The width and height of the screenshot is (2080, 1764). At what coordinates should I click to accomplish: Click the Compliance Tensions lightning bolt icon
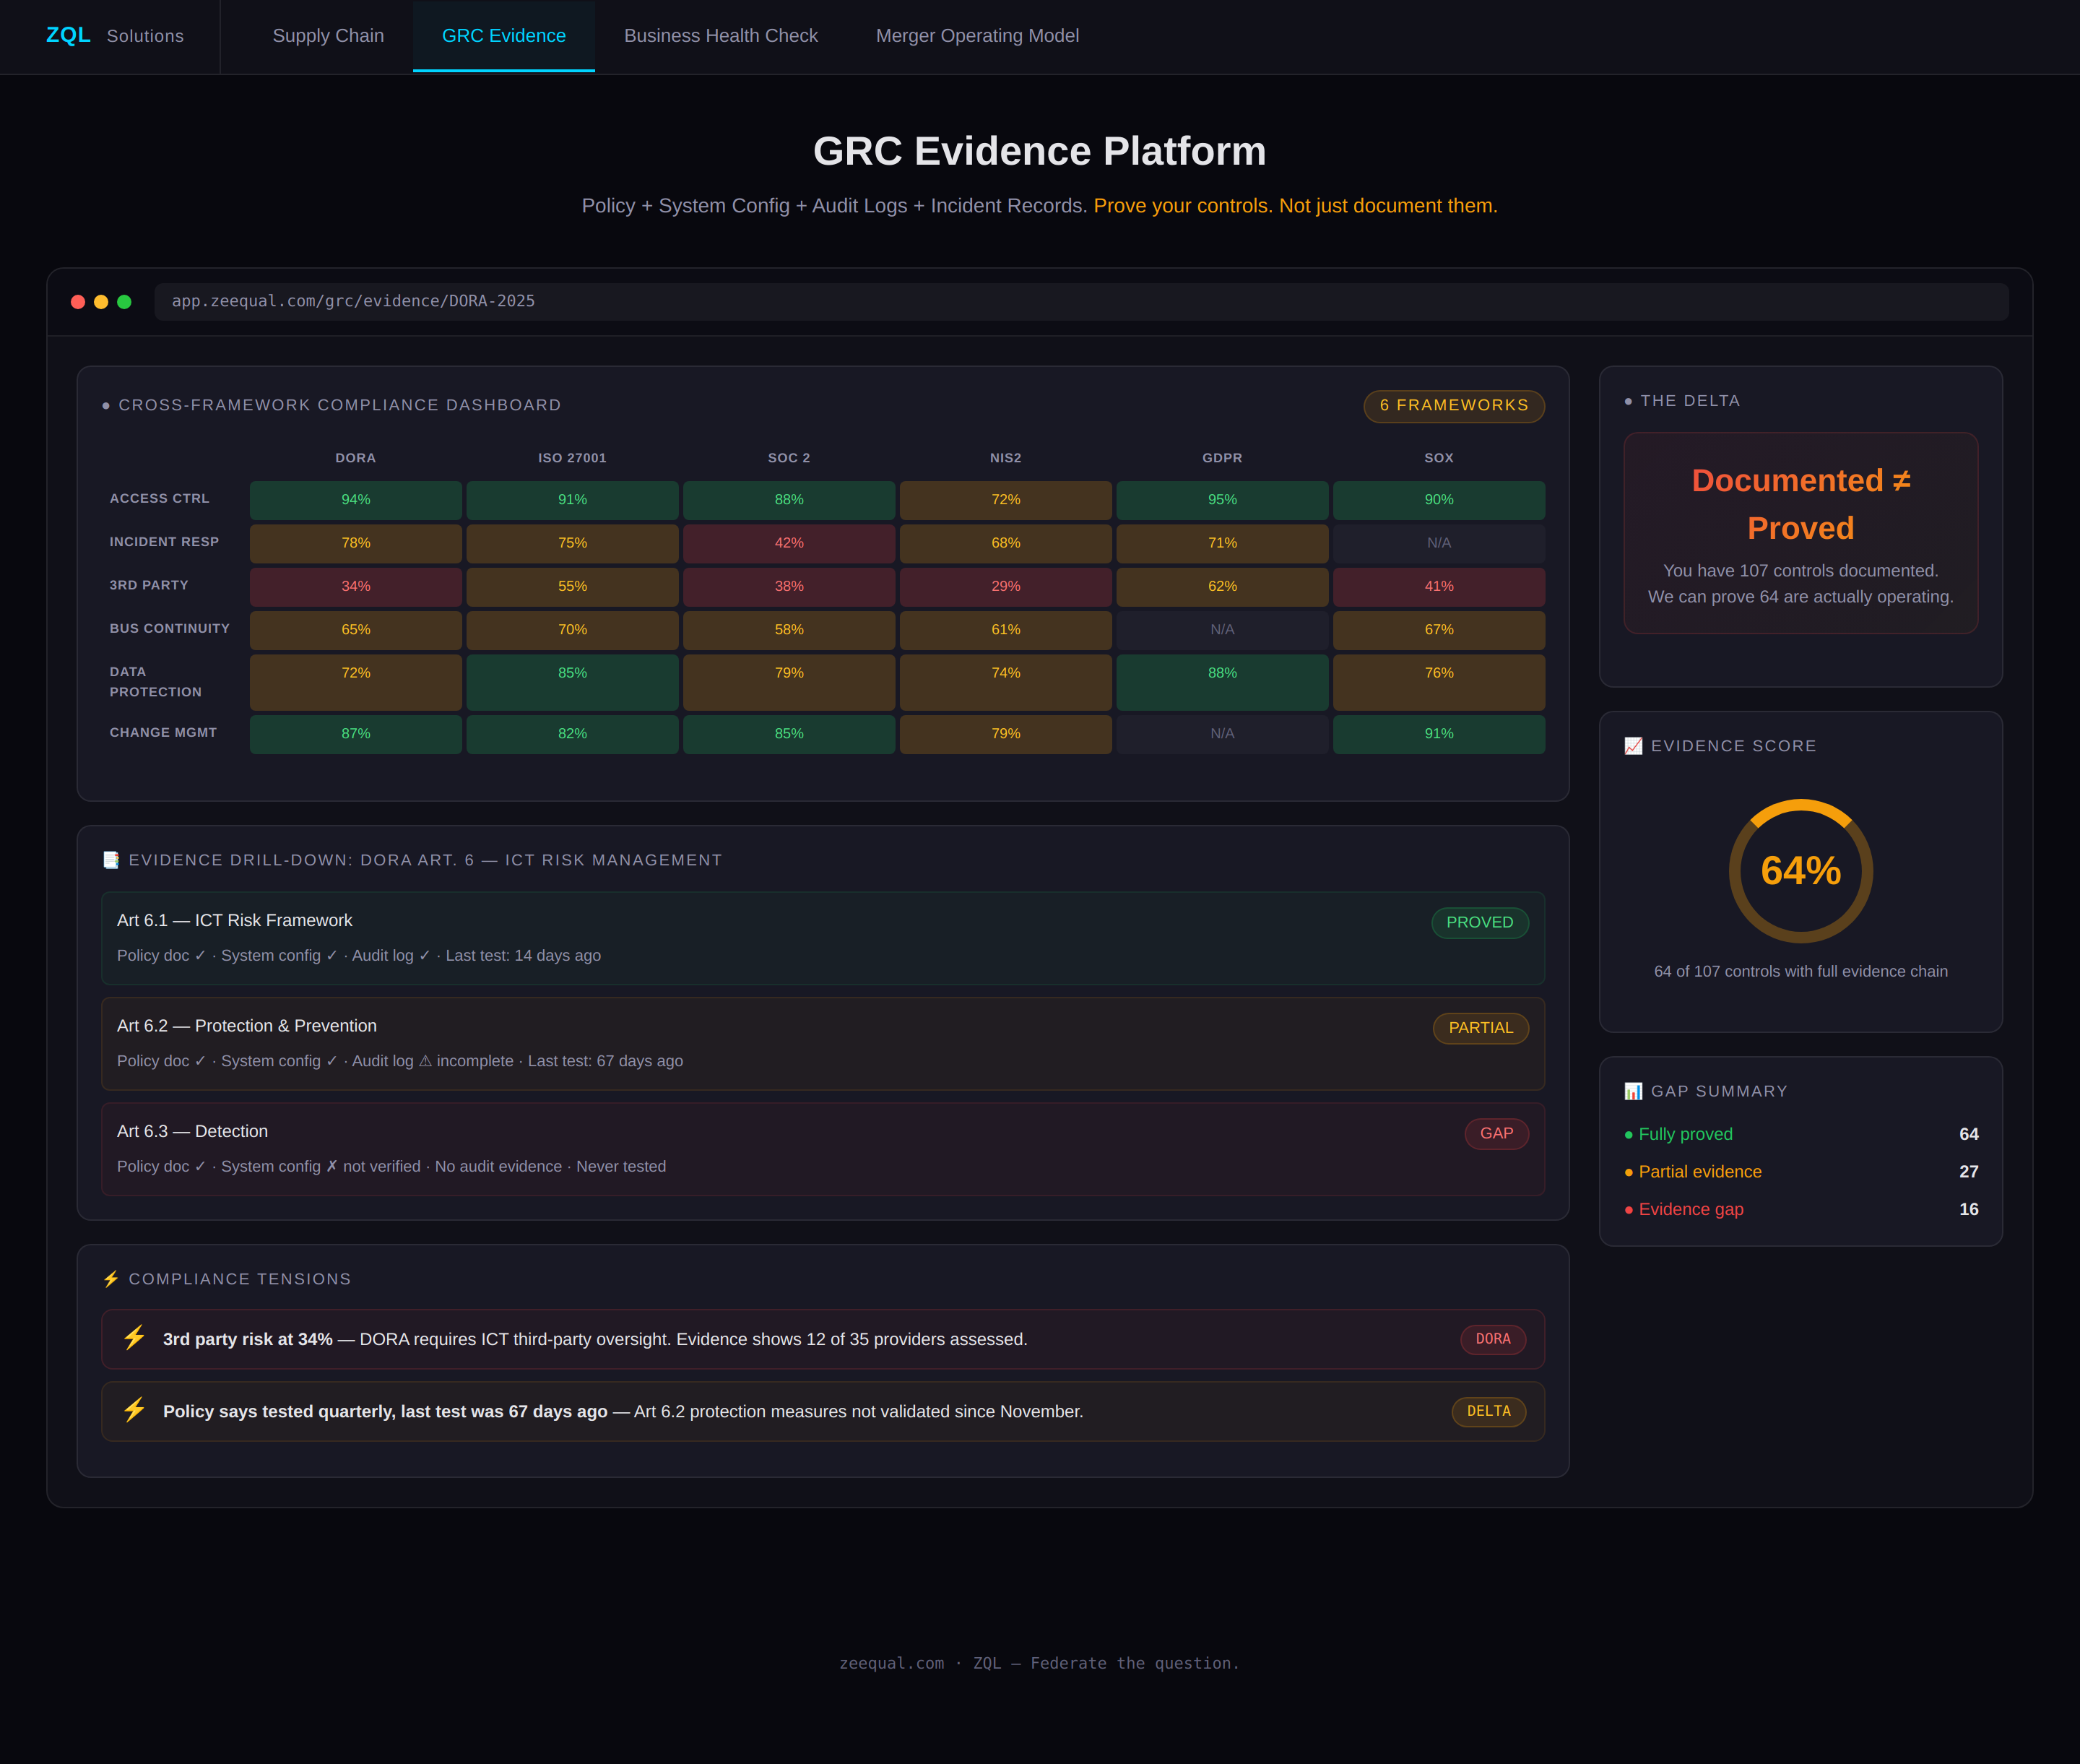pos(111,1279)
